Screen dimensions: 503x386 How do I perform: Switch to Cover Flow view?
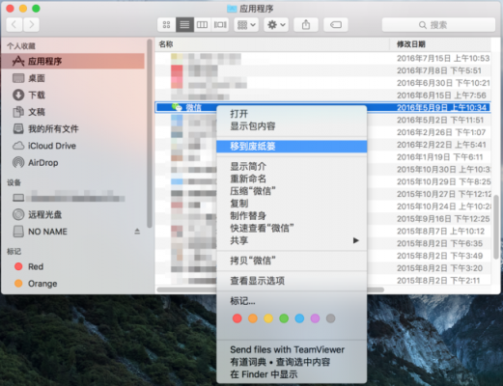[220, 25]
